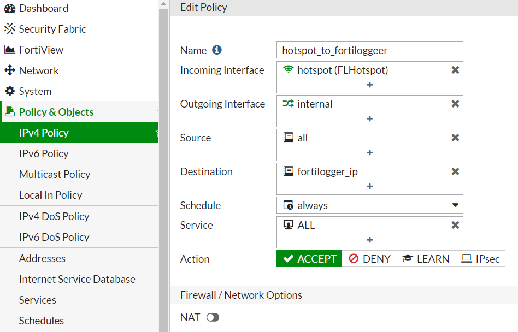Add another Destination entry with plus
518x332 pixels.
coord(370,186)
